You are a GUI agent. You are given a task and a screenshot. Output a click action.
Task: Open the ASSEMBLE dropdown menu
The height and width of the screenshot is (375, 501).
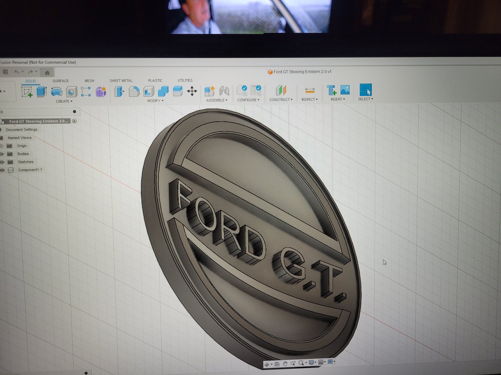click(217, 100)
